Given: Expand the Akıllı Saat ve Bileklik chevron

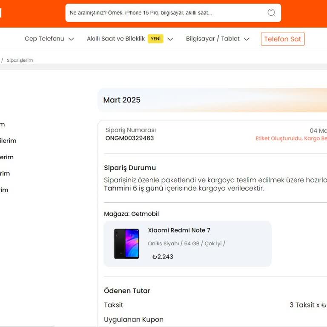Looking at the screenshot, I should (x=170, y=39).
